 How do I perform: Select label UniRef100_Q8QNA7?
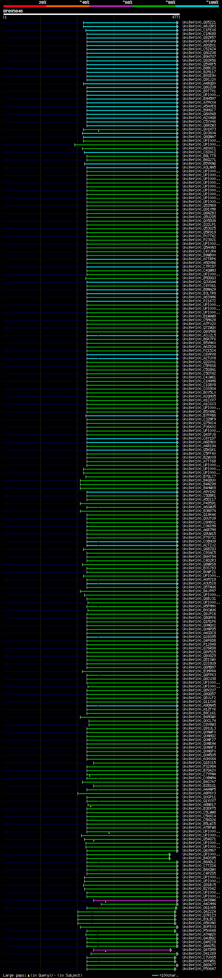pos(199,137)
